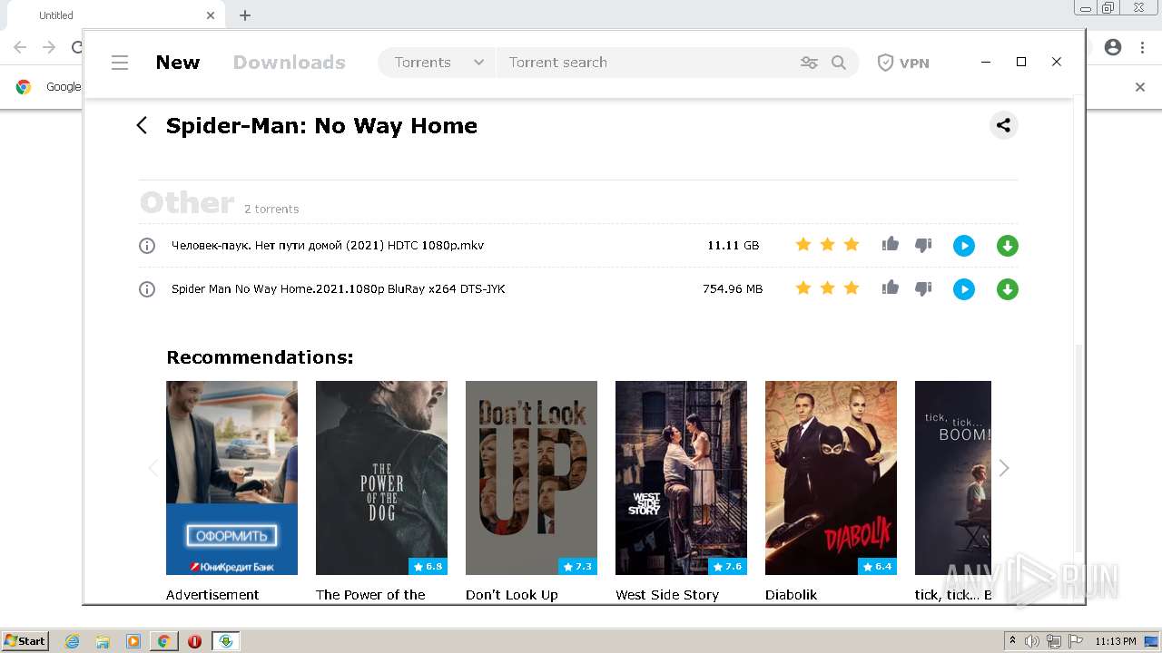
Task: Open Diabolik poster
Action: click(x=831, y=478)
